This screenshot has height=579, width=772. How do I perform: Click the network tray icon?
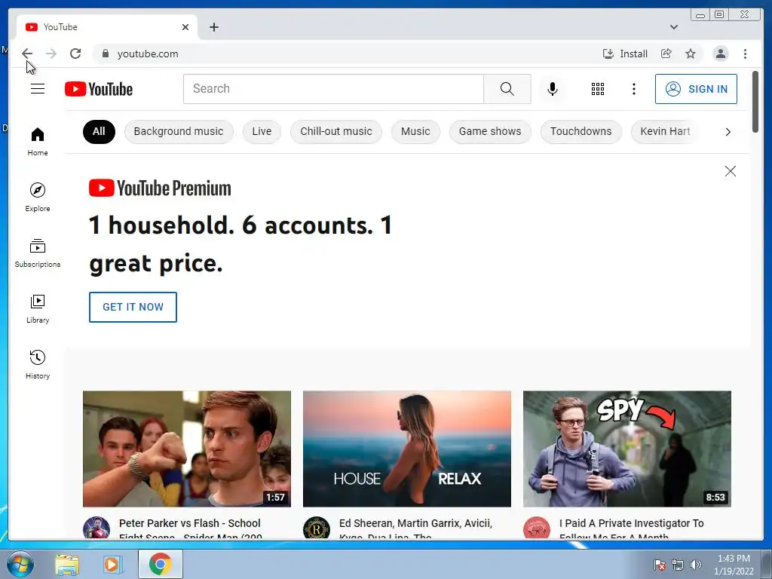678,565
